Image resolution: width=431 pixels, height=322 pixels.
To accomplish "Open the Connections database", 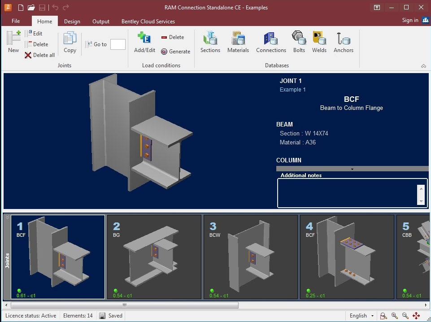I will tap(271, 42).
